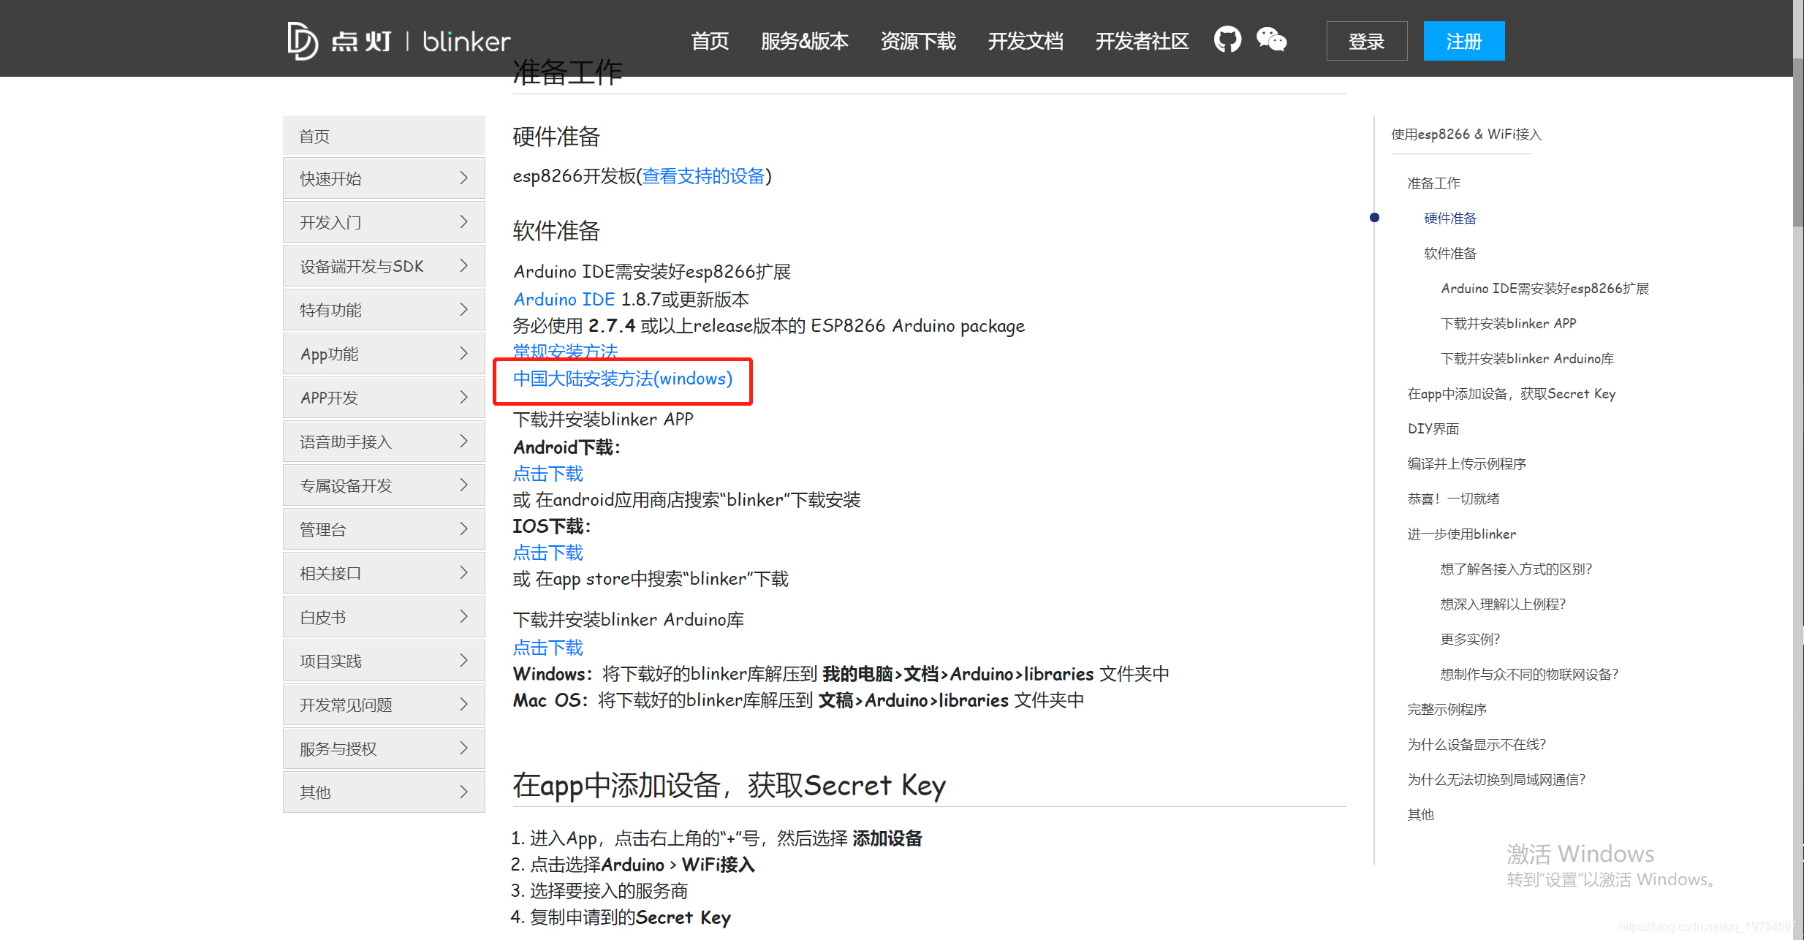Open the 开发文档 menu item
Image resolution: width=1804 pixels, height=940 pixels.
point(1025,42)
